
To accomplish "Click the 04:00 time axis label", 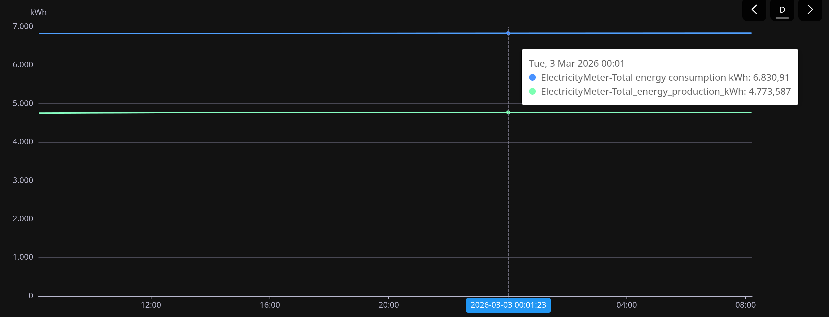I will point(627,305).
